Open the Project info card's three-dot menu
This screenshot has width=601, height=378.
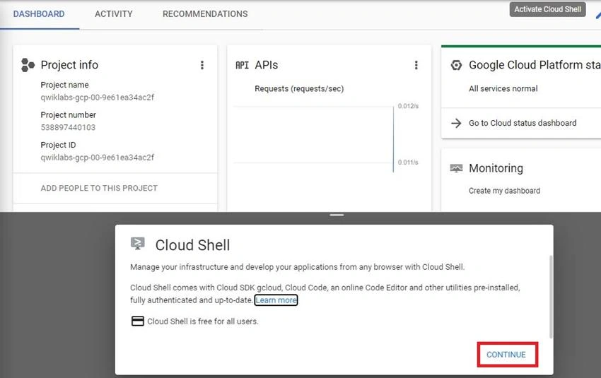pyautogui.click(x=202, y=65)
